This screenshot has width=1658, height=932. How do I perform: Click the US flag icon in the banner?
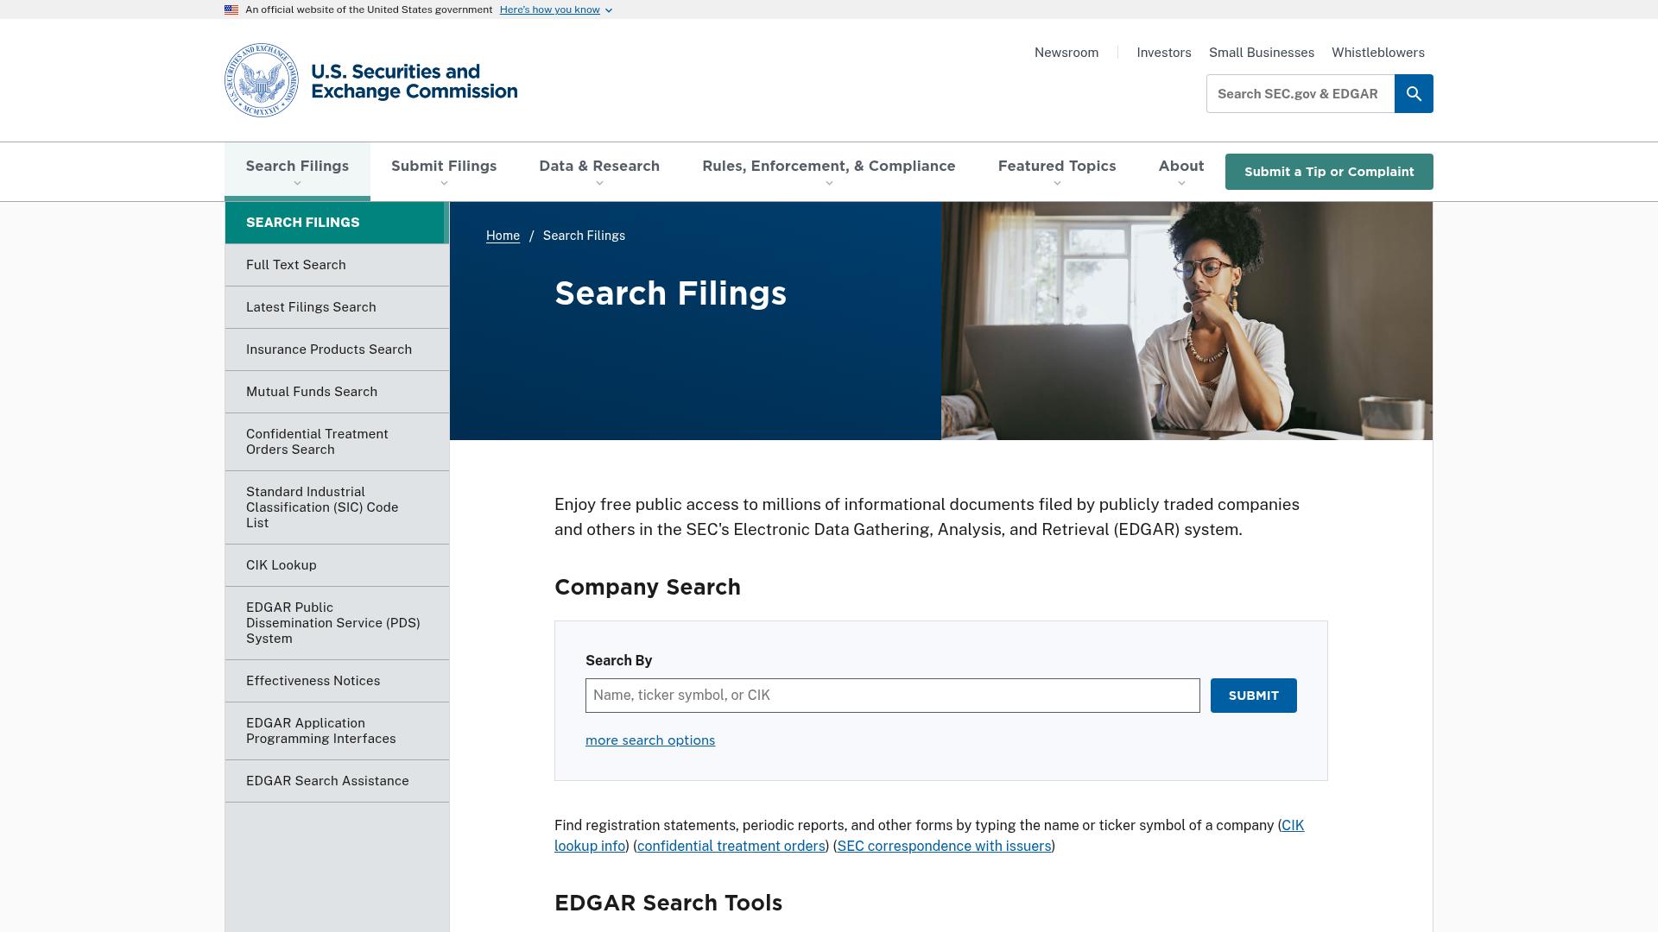[231, 9]
